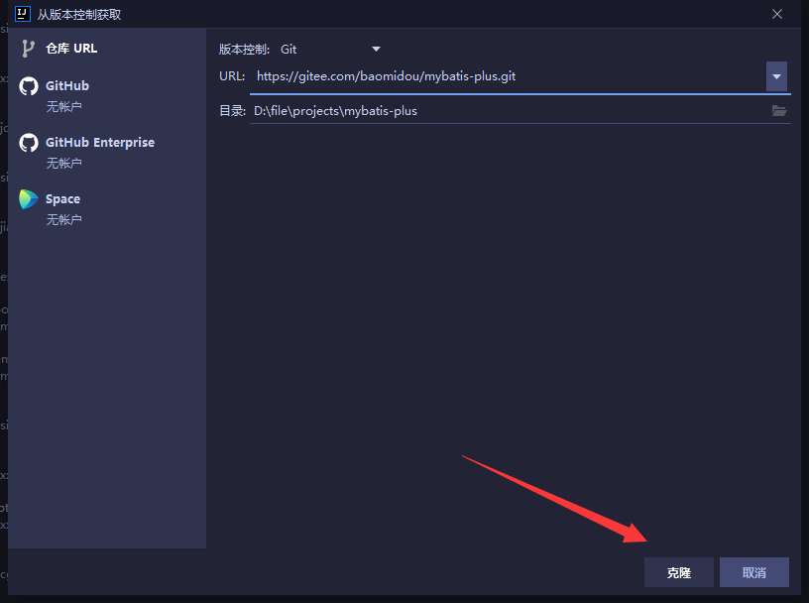Expand the URL history dropdown arrow
This screenshot has height=603, width=809.
(776, 76)
